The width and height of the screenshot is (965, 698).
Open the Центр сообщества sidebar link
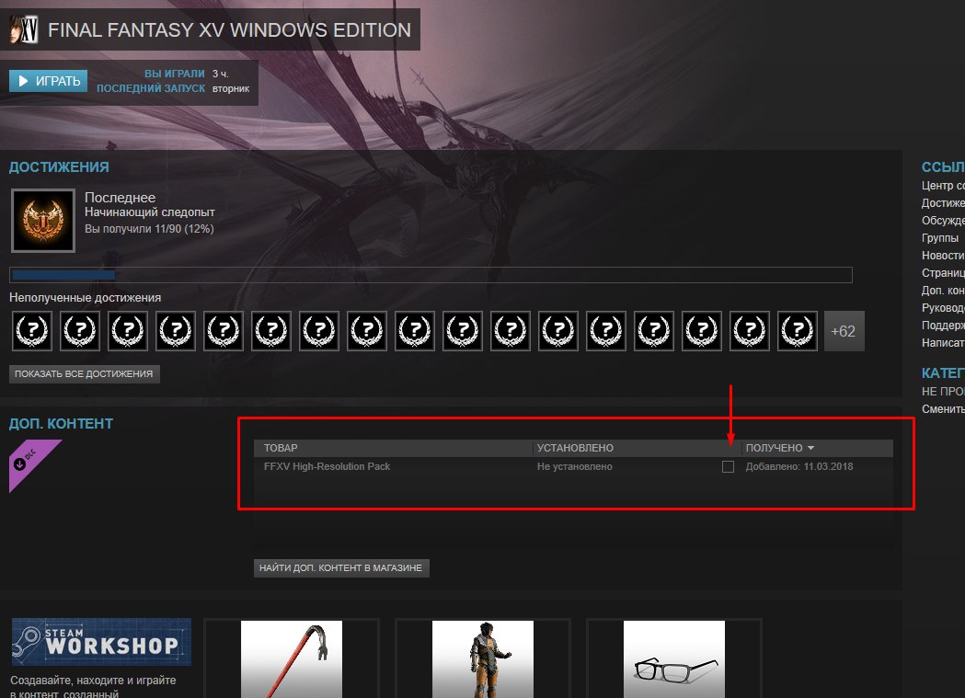tap(943, 186)
